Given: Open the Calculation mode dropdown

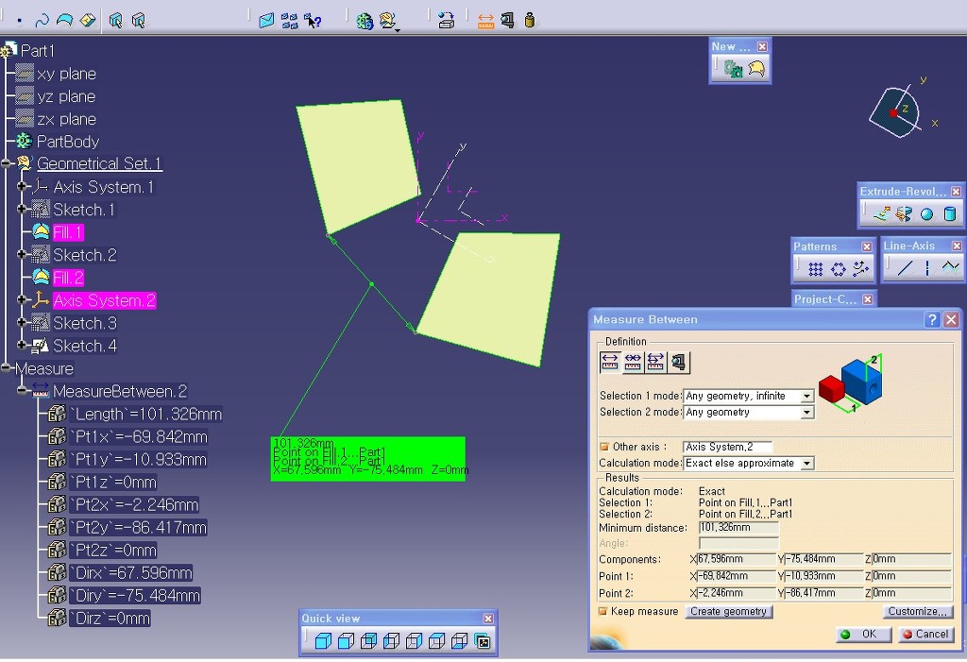Looking at the screenshot, I should point(806,464).
